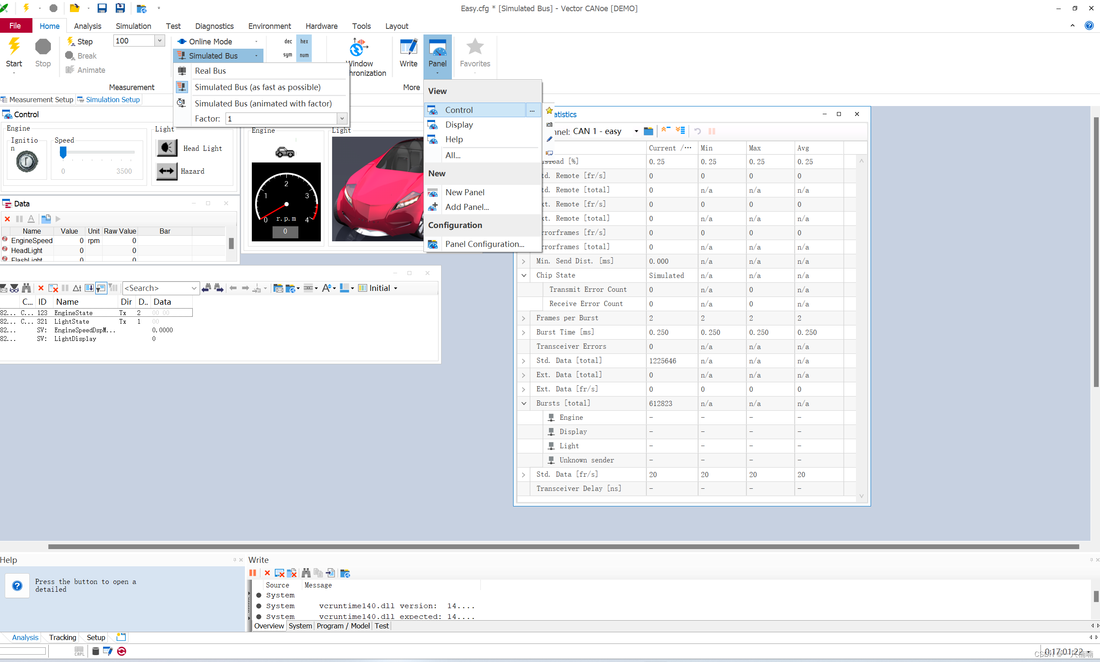Click the Help question mark button
The image size is (1100, 662).
click(x=17, y=586)
